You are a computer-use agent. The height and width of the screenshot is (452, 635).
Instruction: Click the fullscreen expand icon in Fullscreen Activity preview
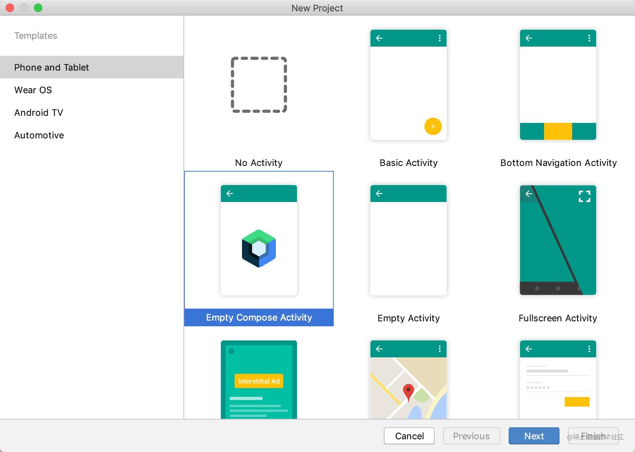[x=584, y=196]
